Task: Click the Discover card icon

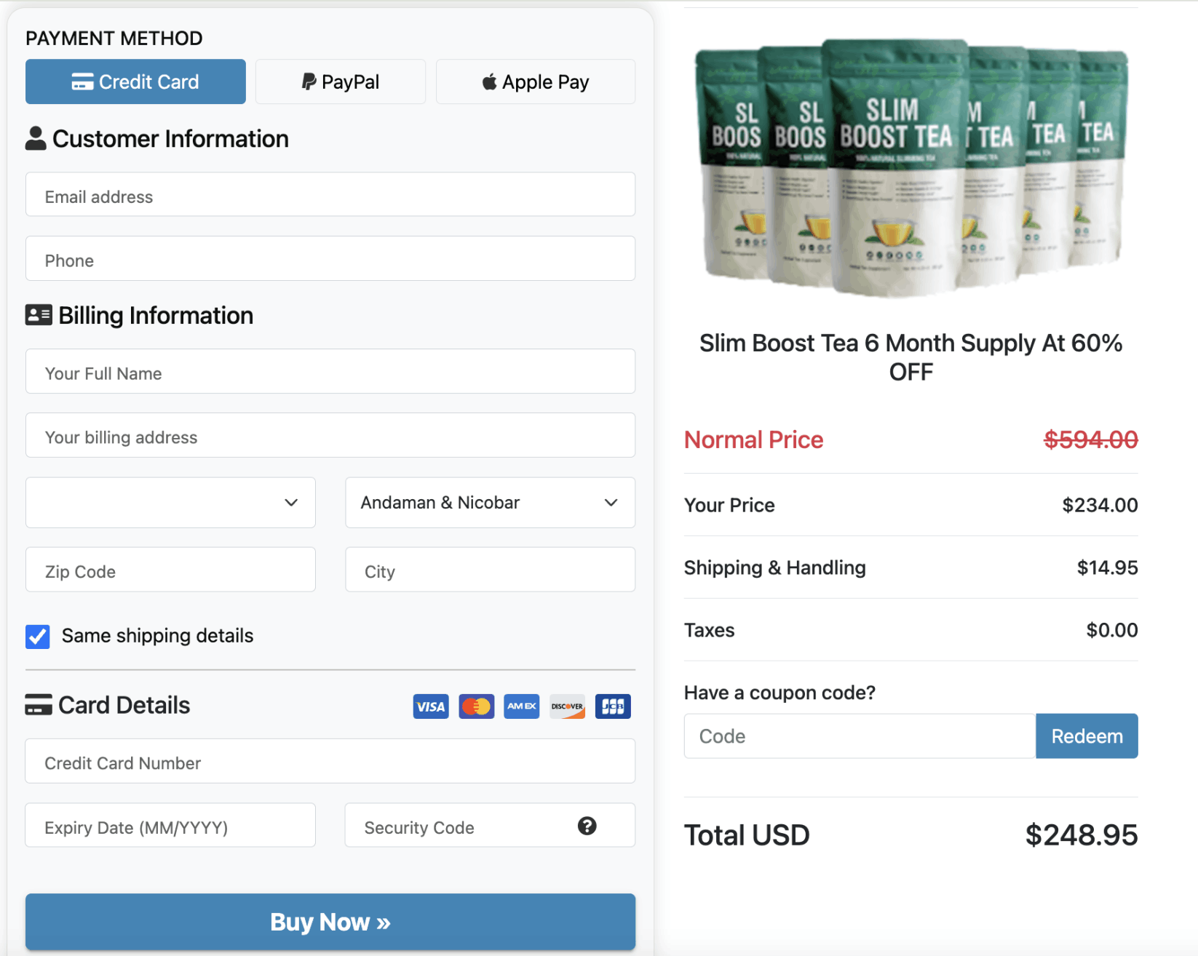Action: 567,706
